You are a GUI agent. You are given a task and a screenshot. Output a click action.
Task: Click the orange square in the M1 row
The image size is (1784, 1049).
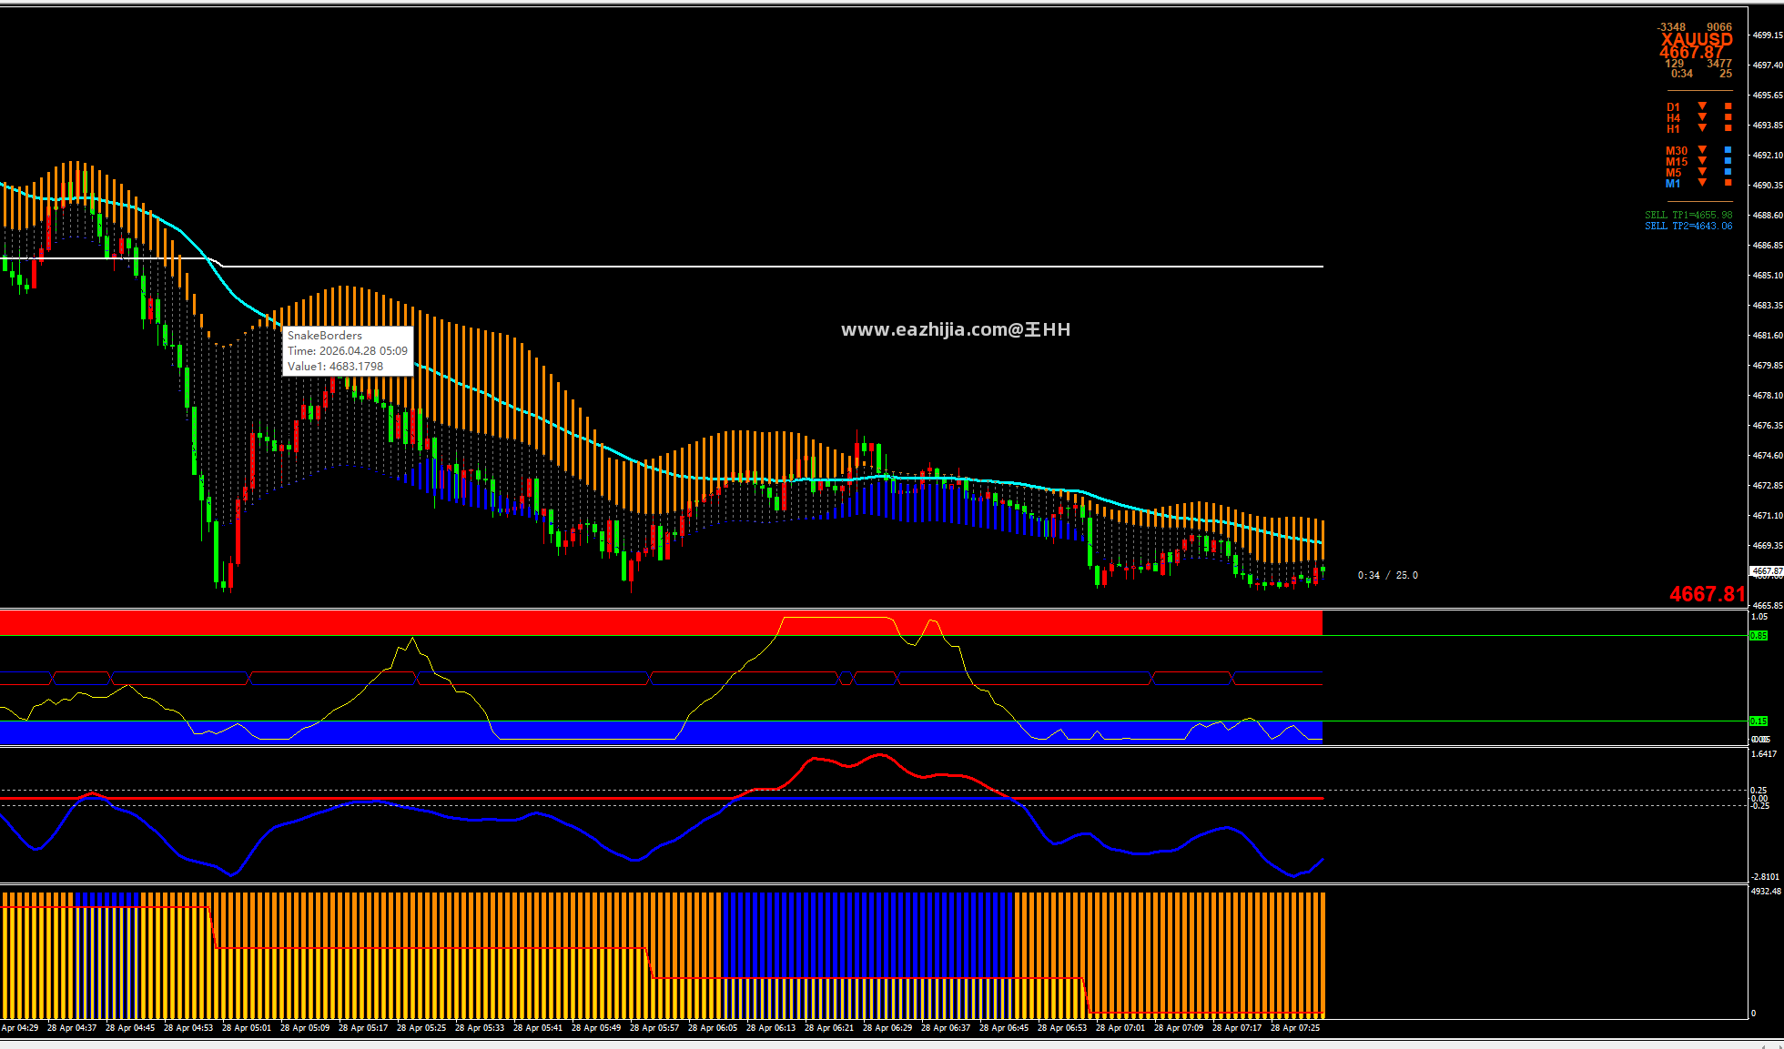coord(1728,183)
